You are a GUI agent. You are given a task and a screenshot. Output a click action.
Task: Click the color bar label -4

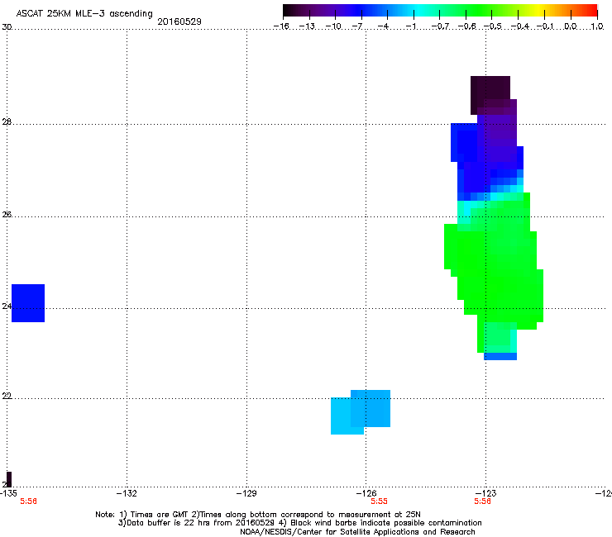(383, 26)
